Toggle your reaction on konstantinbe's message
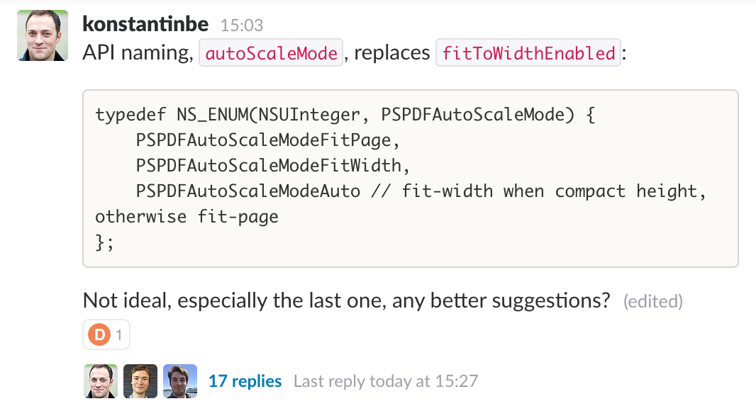This screenshot has width=756, height=411. click(106, 334)
